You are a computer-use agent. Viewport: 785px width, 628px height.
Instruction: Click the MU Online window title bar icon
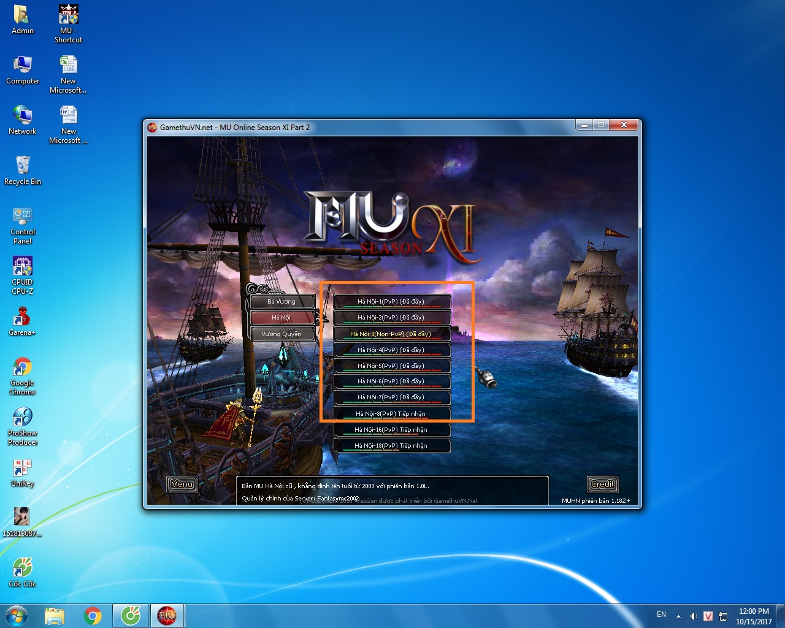coord(153,127)
